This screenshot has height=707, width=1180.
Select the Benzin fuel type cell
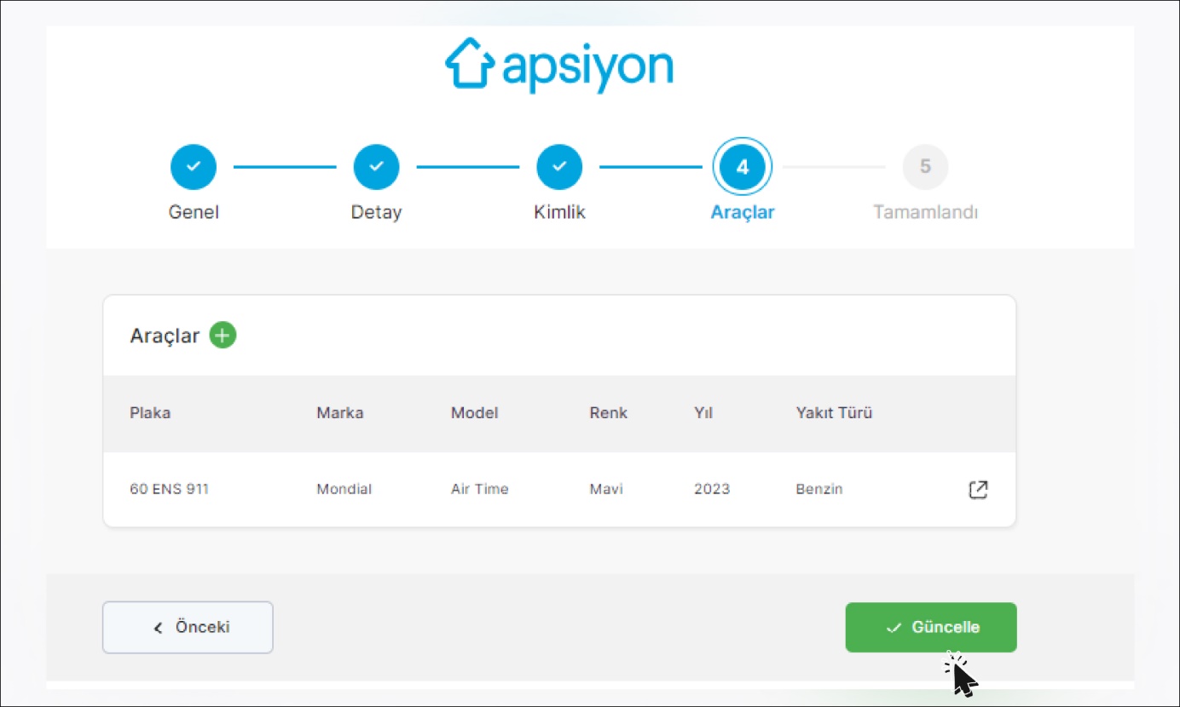pyautogui.click(x=819, y=490)
